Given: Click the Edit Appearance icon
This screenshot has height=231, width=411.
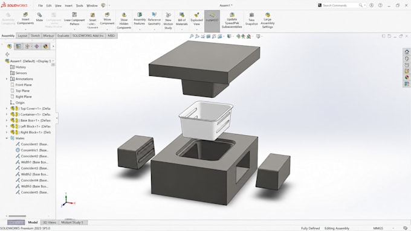Looking at the screenshot, I should click(244, 36).
